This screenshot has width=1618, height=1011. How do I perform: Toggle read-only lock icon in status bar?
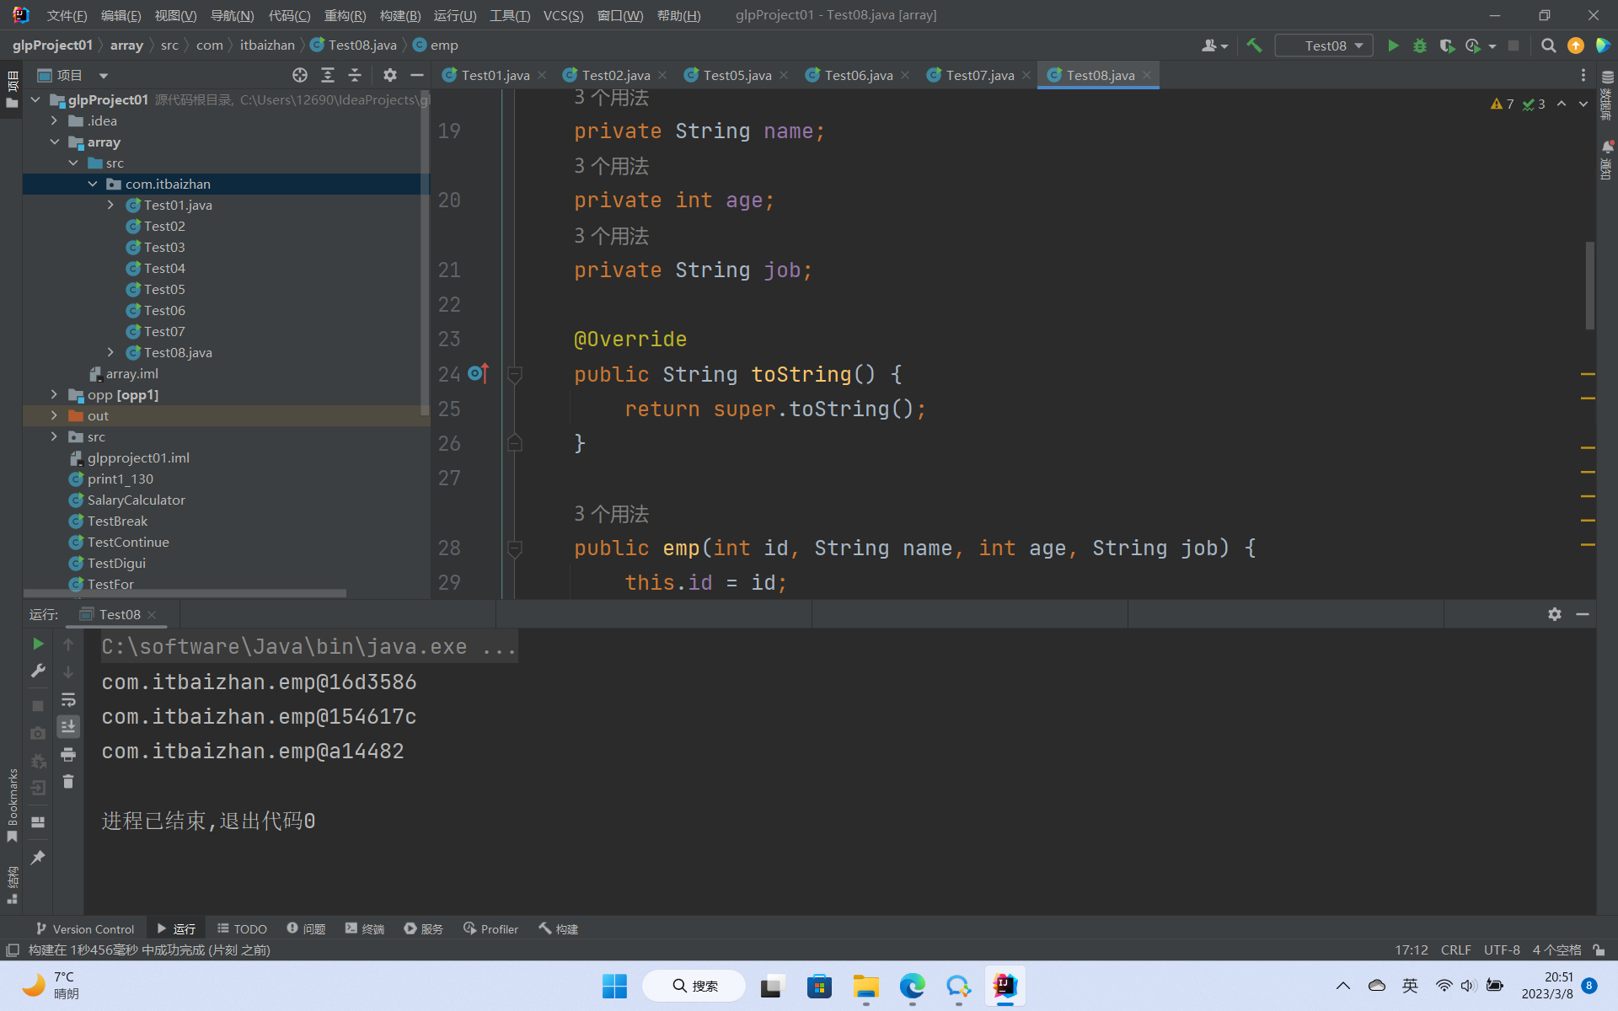pos(1599,949)
